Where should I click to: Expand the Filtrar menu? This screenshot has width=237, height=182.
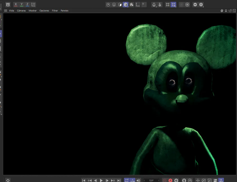point(55,11)
